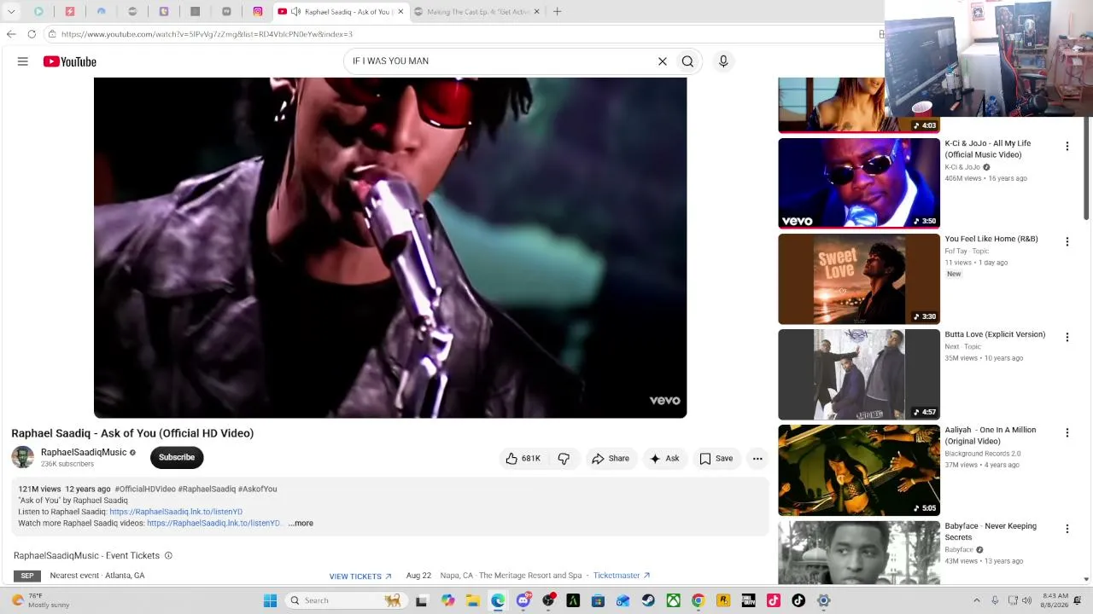Viewport: 1093px width, 614px height.
Task: Open the Butta Love thumbnail
Action: coord(859,374)
